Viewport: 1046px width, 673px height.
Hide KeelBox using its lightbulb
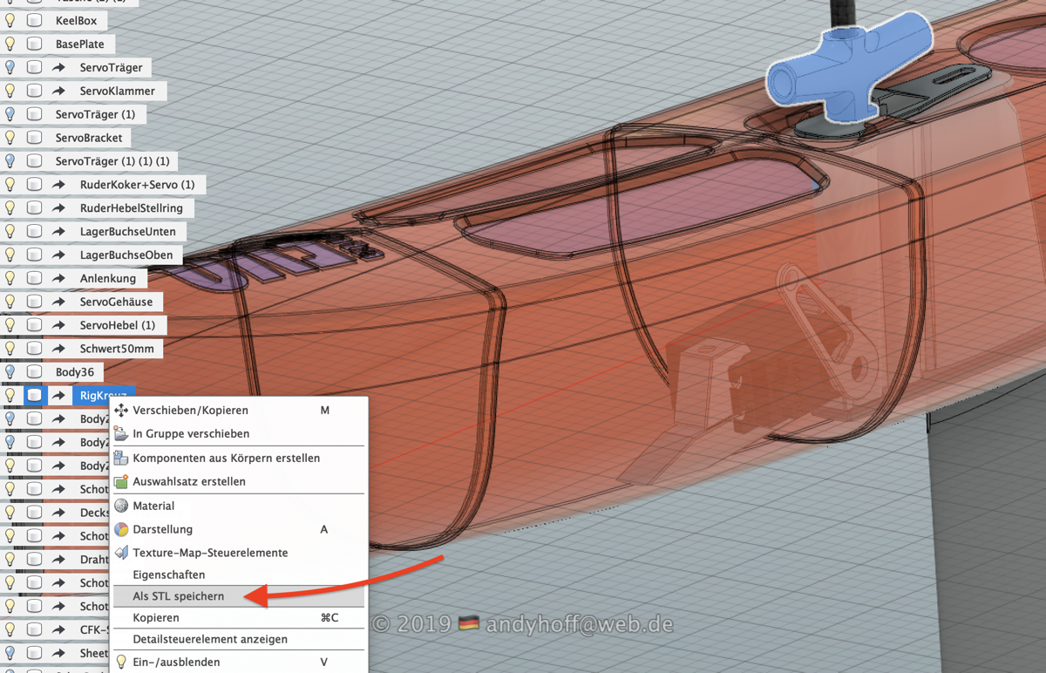pyautogui.click(x=10, y=20)
